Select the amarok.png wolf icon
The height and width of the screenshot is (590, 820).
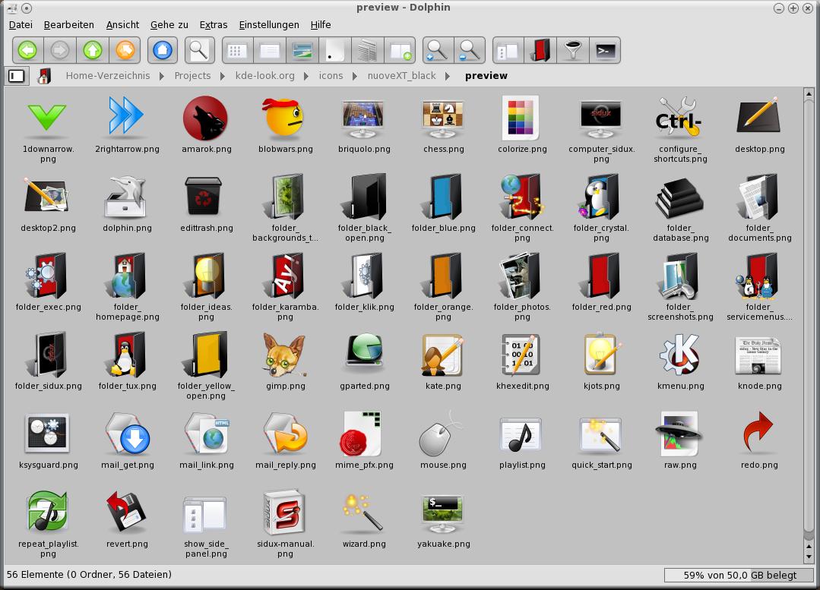tap(205, 118)
